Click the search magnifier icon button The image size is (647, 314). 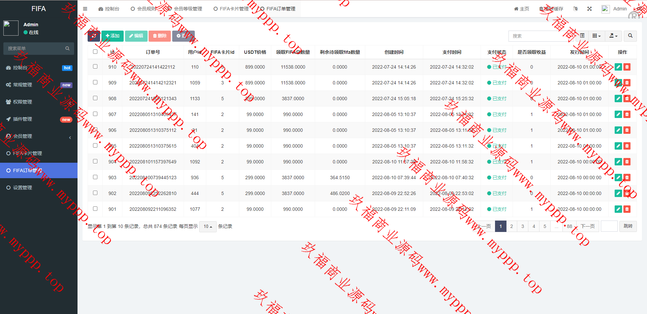tap(630, 36)
